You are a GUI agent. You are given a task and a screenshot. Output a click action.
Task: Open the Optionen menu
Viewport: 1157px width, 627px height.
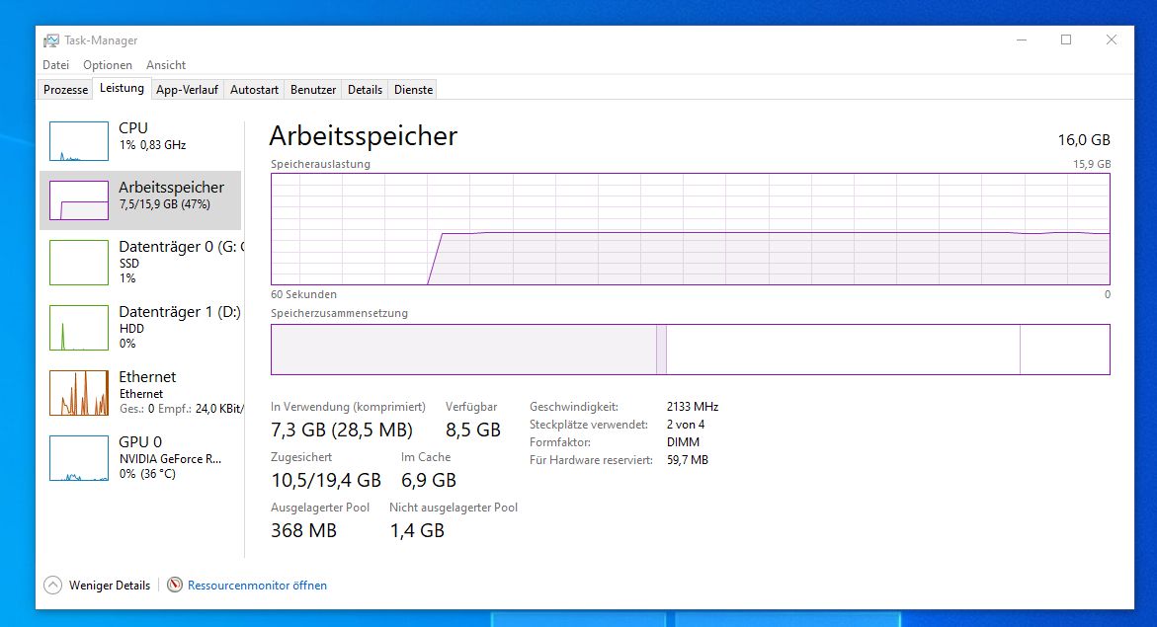(x=108, y=65)
